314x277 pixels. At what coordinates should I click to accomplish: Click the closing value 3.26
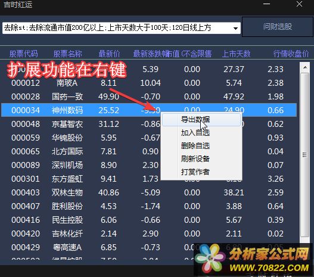(x=275, y=179)
